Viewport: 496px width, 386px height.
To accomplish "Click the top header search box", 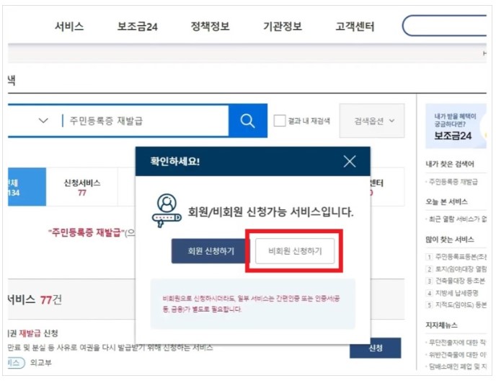I will pos(444,26).
